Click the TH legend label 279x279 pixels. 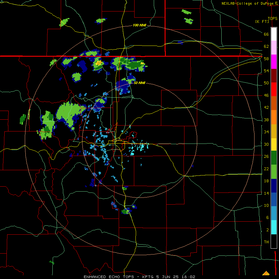click(x=266, y=242)
